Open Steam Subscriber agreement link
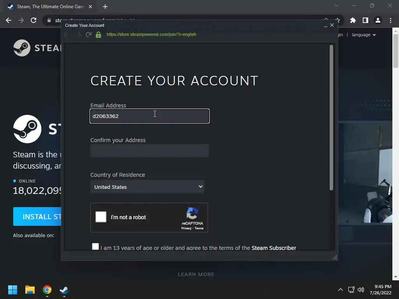 (274, 248)
